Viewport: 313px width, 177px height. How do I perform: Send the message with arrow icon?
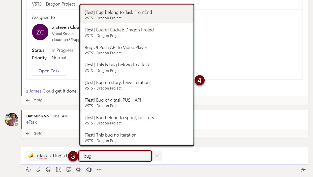coord(303,170)
